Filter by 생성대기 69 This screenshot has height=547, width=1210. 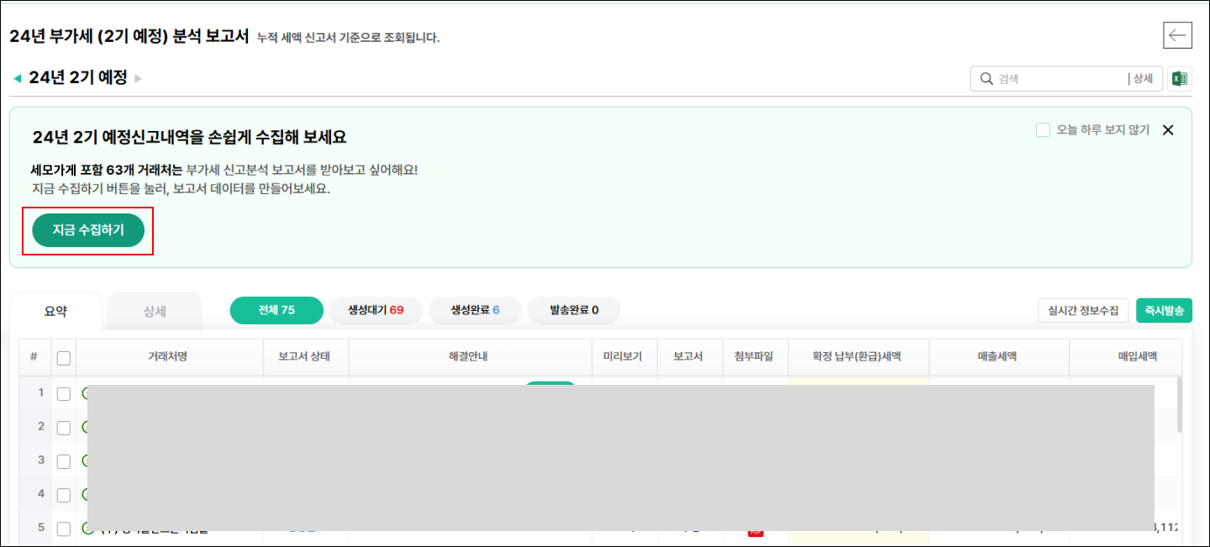point(376,310)
